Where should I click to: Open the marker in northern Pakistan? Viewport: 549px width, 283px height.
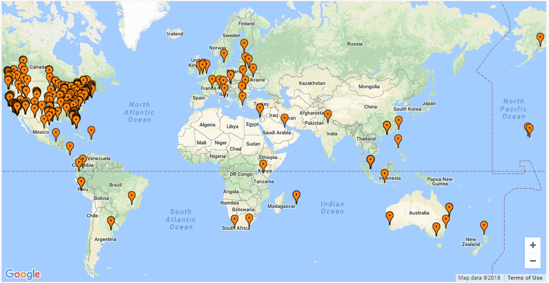point(328,116)
